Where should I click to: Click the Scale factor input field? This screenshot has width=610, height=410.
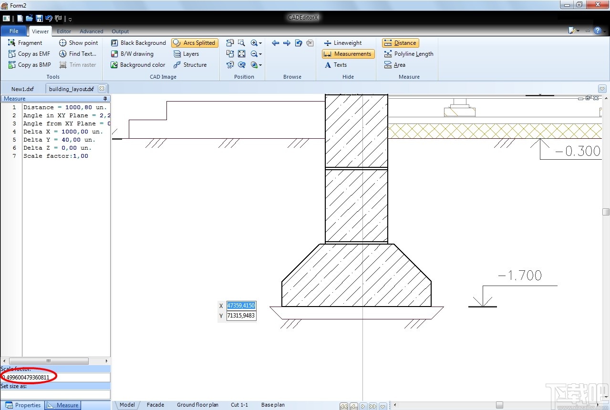pyautogui.click(x=55, y=378)
